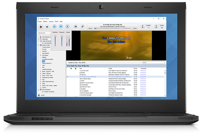Collapse the Mon ordinateur tree node
The image size is (202, 138).
point(38,90)
